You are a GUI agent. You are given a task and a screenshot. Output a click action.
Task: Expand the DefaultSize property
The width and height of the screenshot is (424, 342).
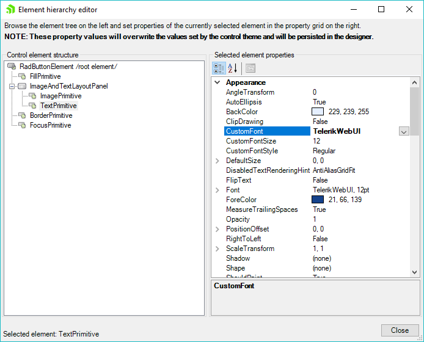point(217,161)
